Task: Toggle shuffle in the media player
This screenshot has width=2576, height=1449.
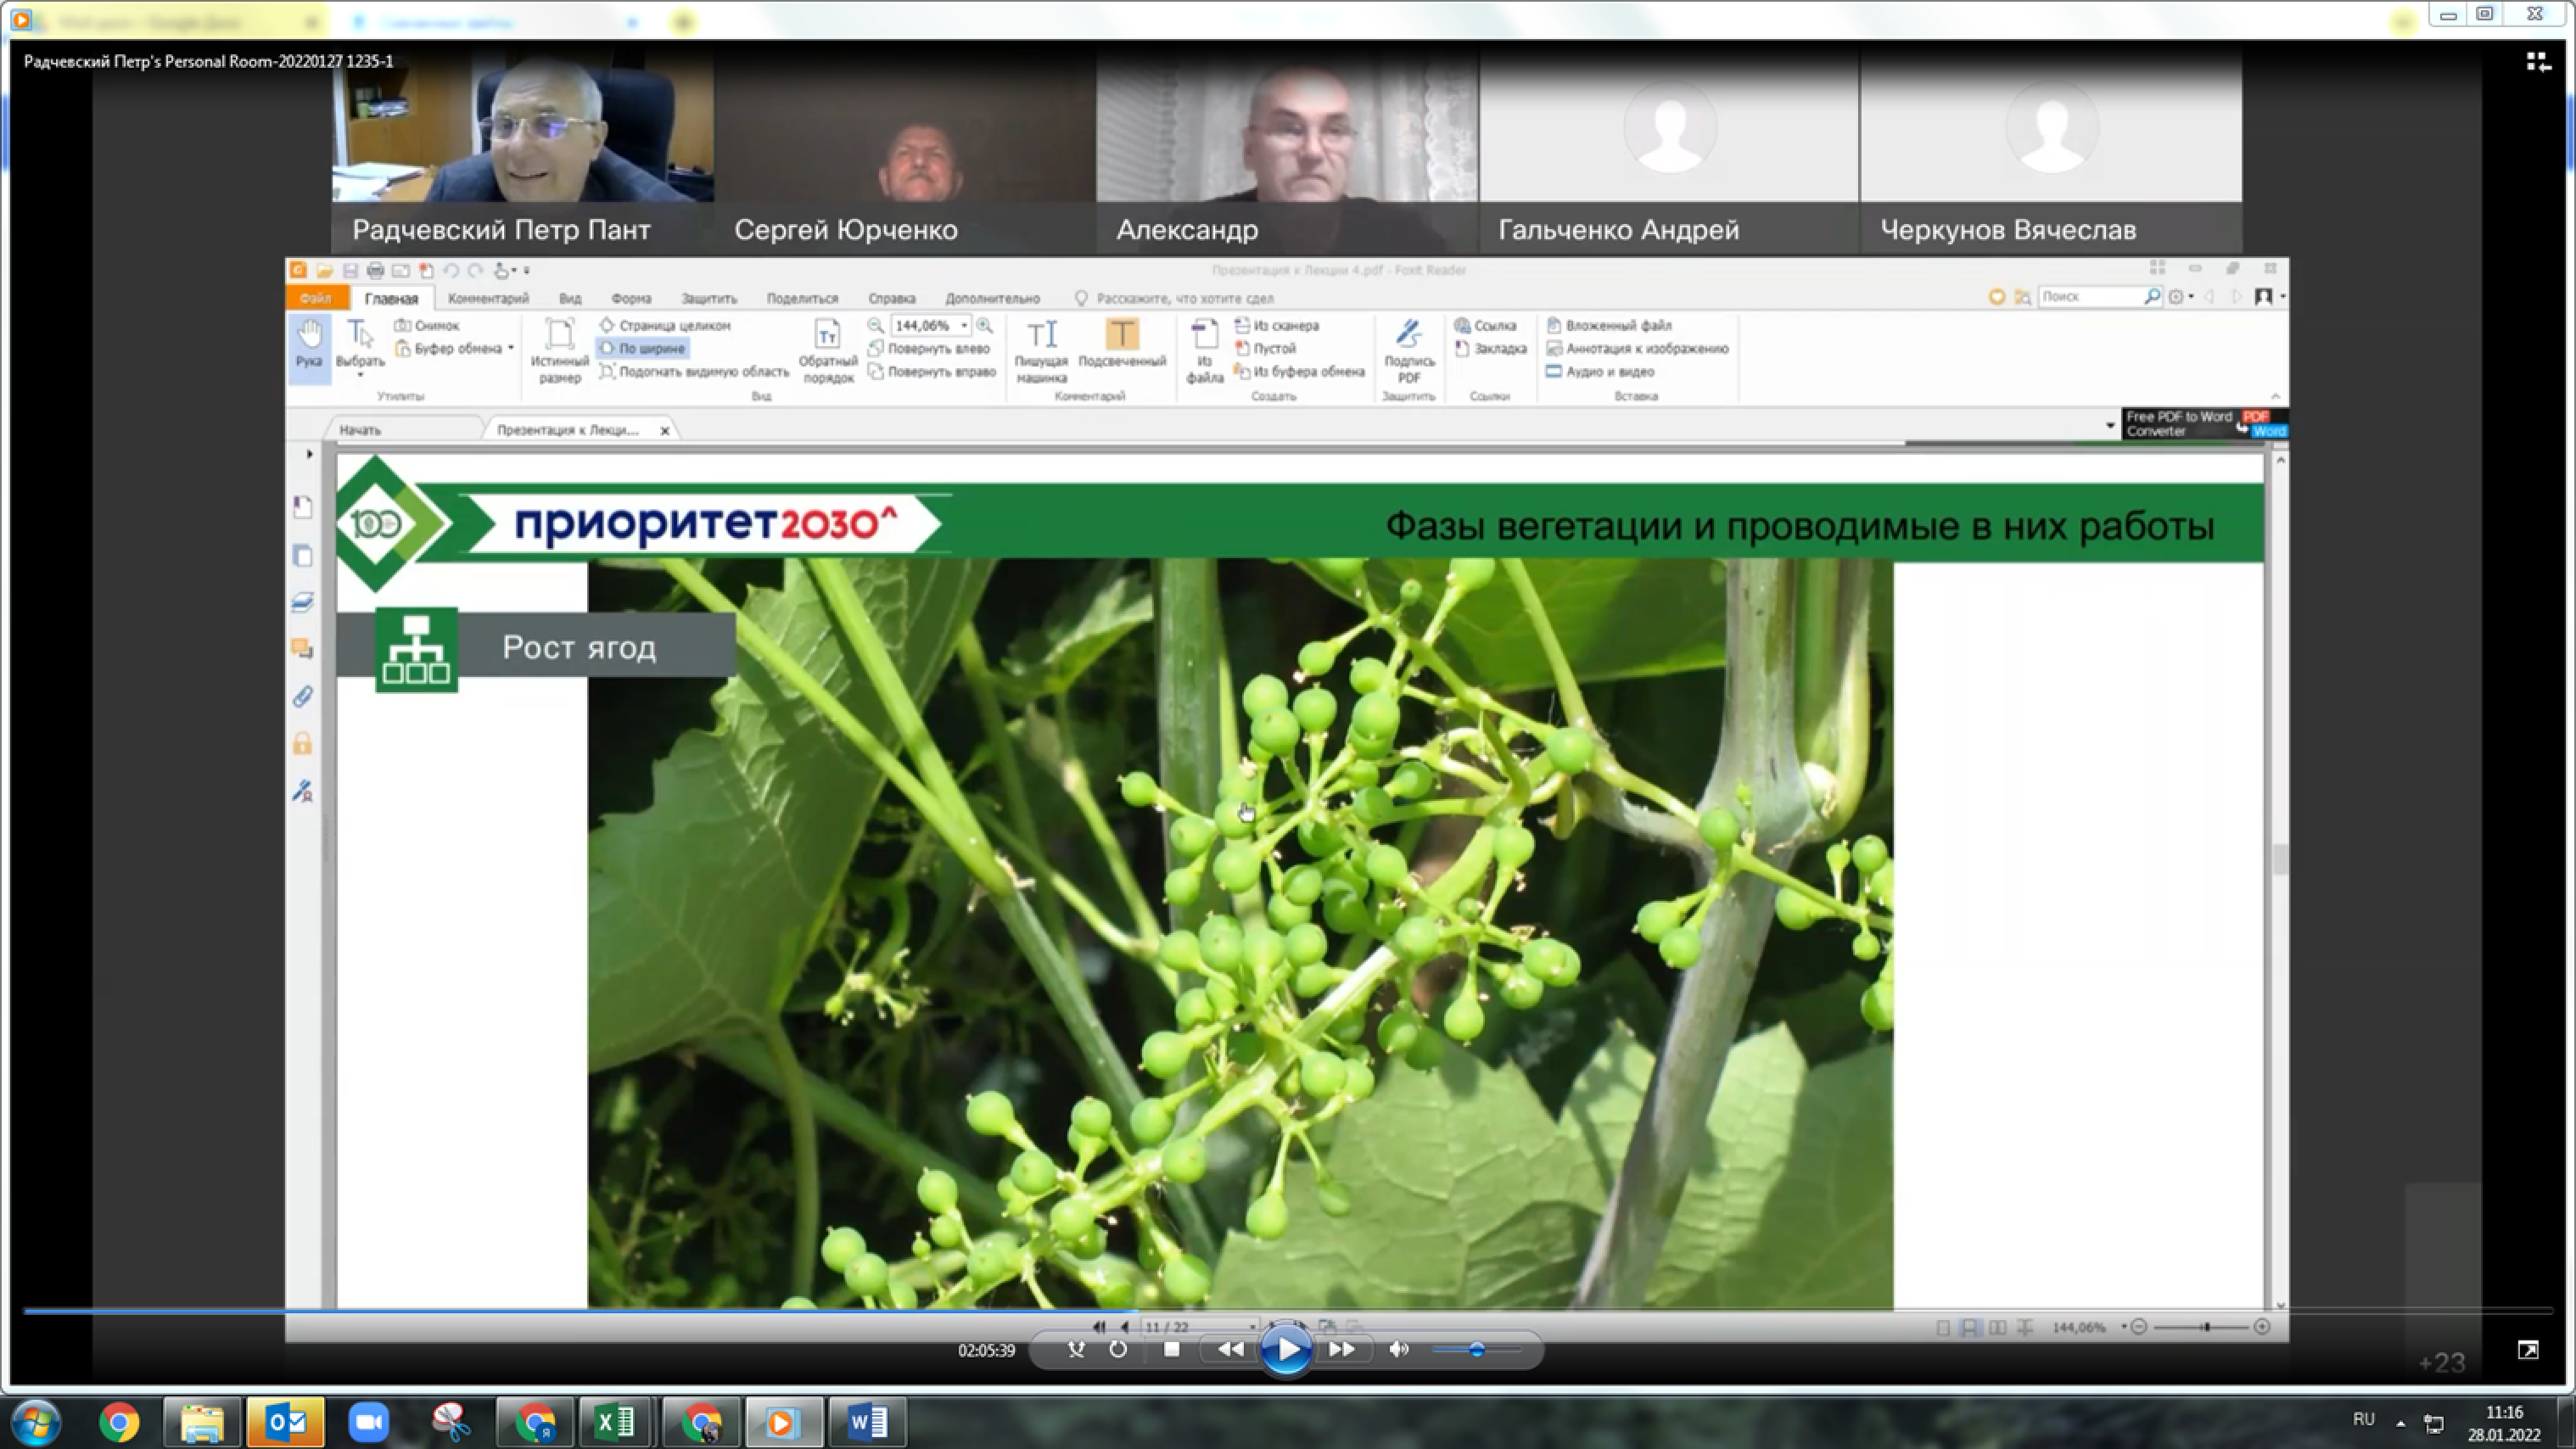Action: click(x=1076, y=1350)
